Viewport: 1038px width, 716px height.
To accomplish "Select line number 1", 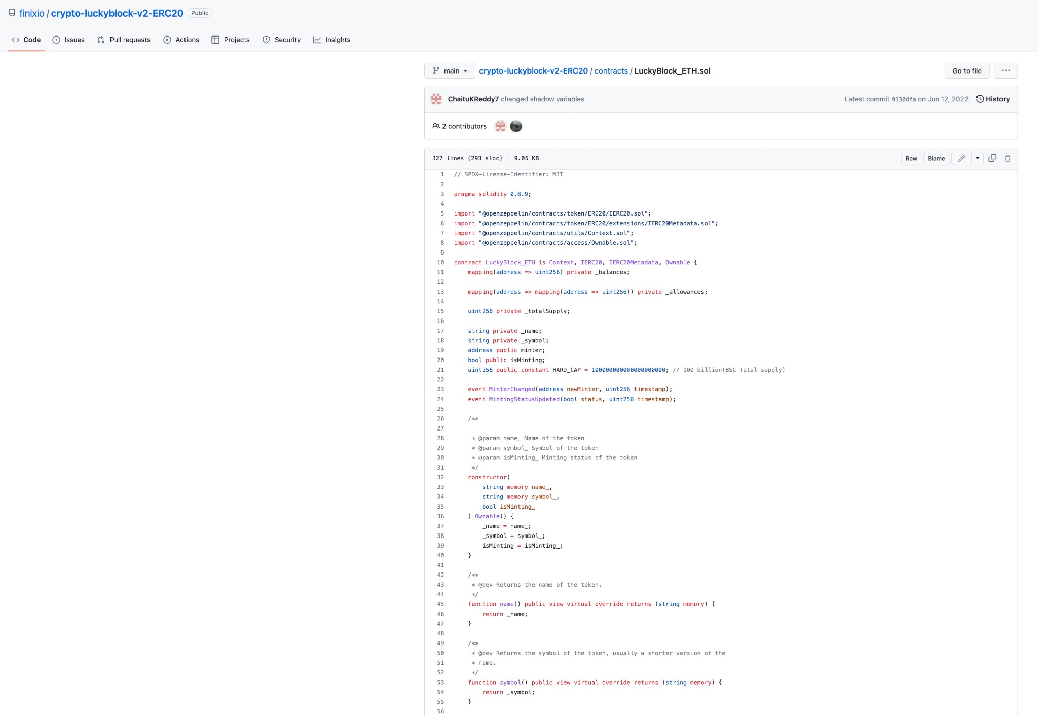I will (442, 174).
